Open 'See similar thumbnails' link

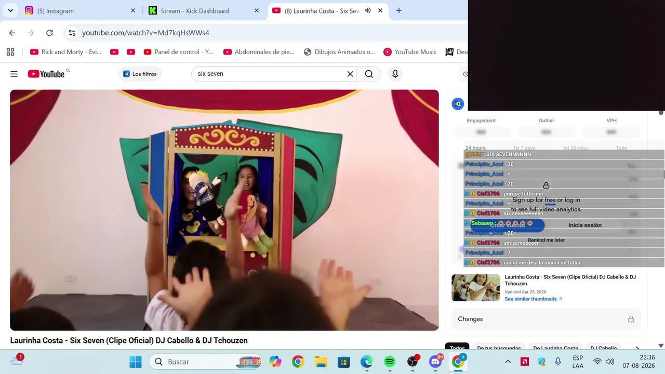click(x=534, y=299)
